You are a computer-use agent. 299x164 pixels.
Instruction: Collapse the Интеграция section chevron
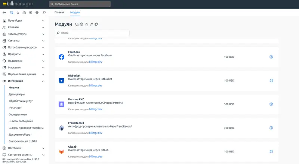(43, 81)
